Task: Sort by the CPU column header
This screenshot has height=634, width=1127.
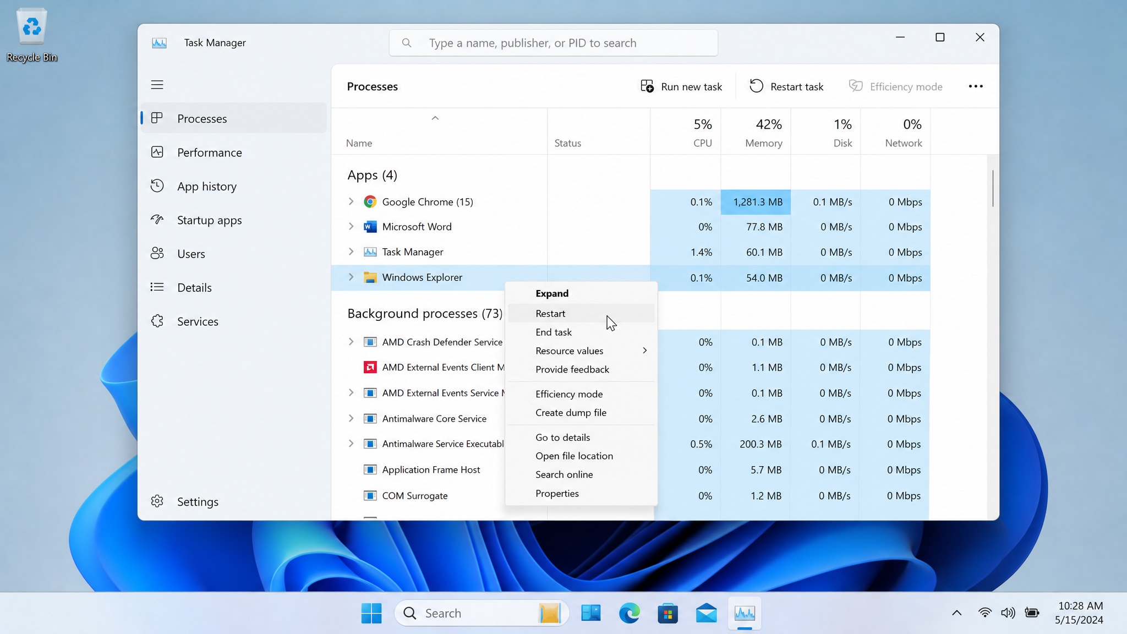Action: click(x=686, y=132)
